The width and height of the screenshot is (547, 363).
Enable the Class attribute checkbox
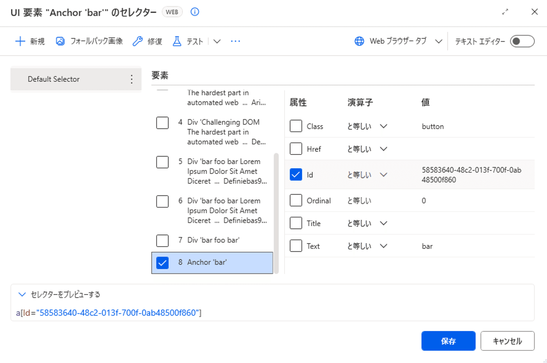[296, 126]
